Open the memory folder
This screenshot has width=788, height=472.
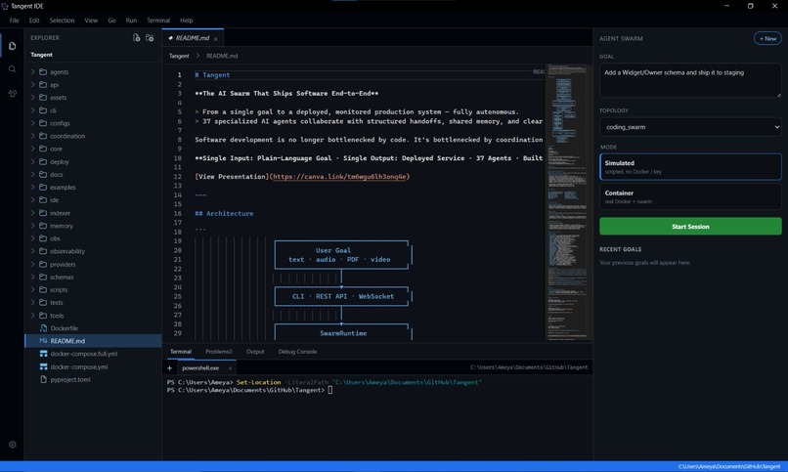pyautogui.click(x=62, y=226)
